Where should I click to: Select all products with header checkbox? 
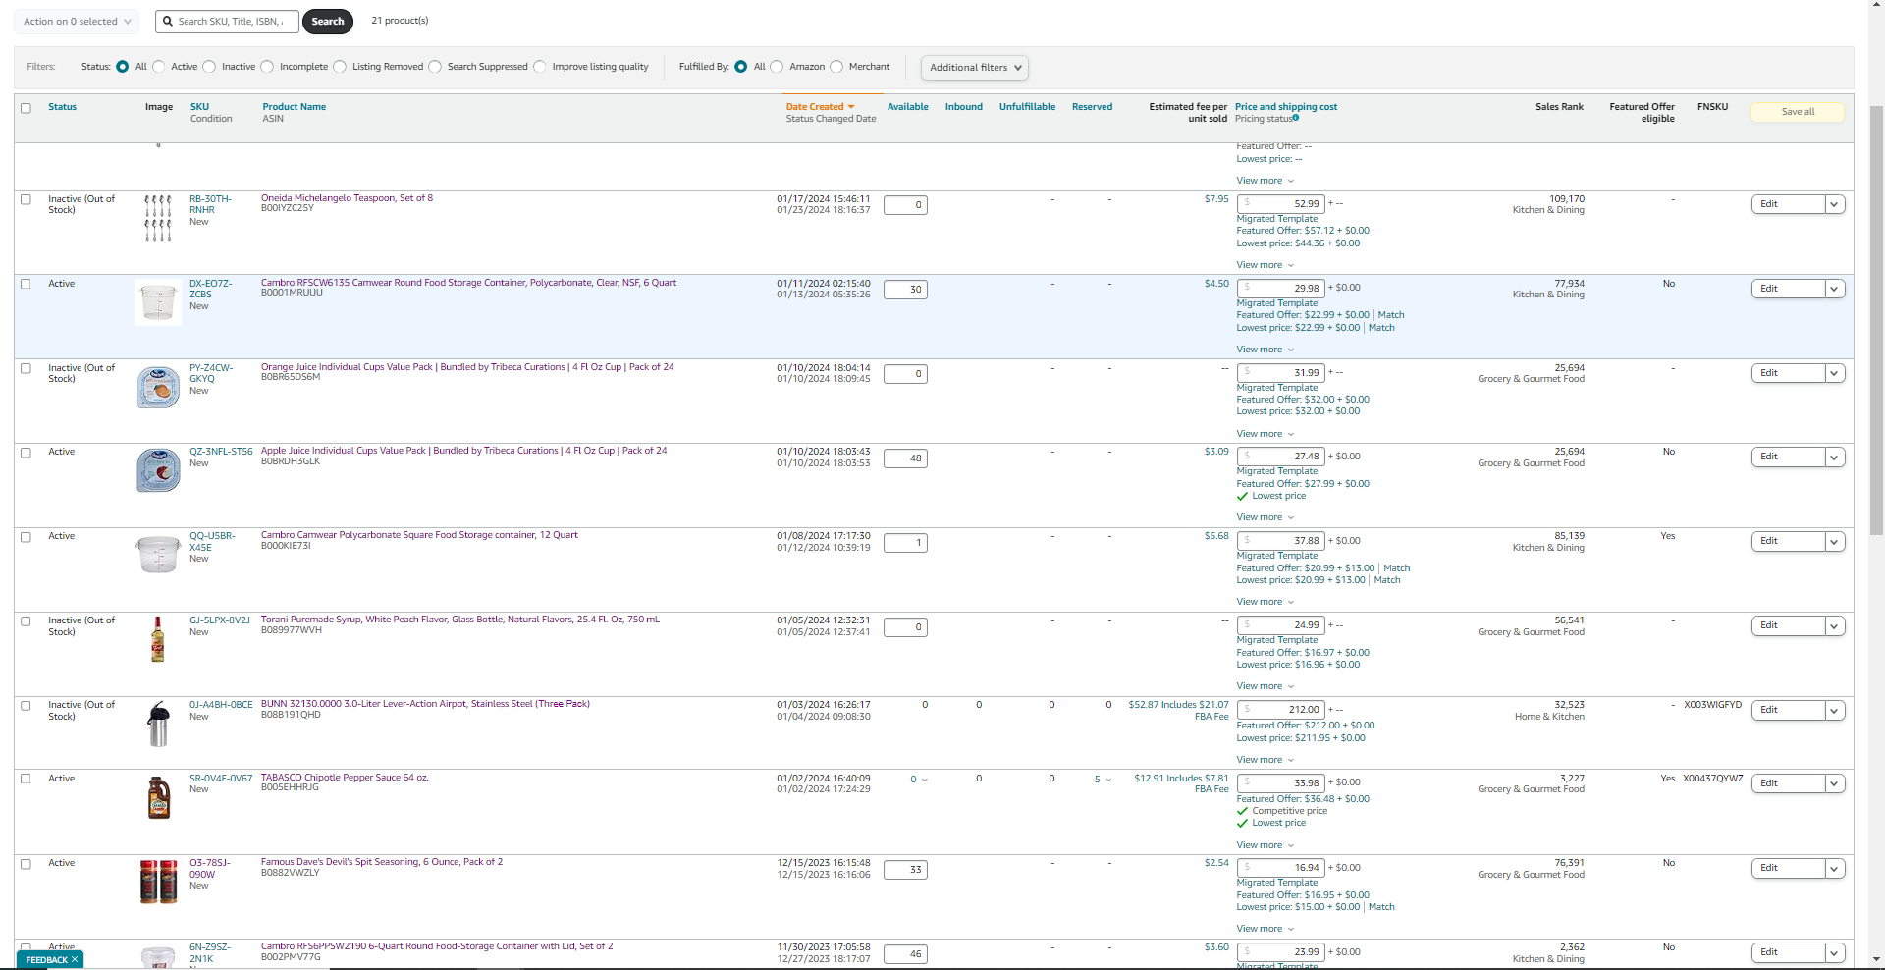point(26,108)
